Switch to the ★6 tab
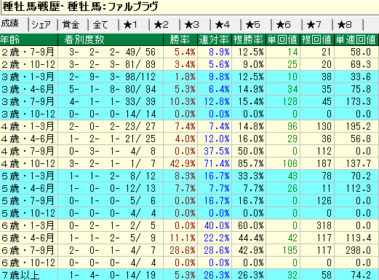 287,25
